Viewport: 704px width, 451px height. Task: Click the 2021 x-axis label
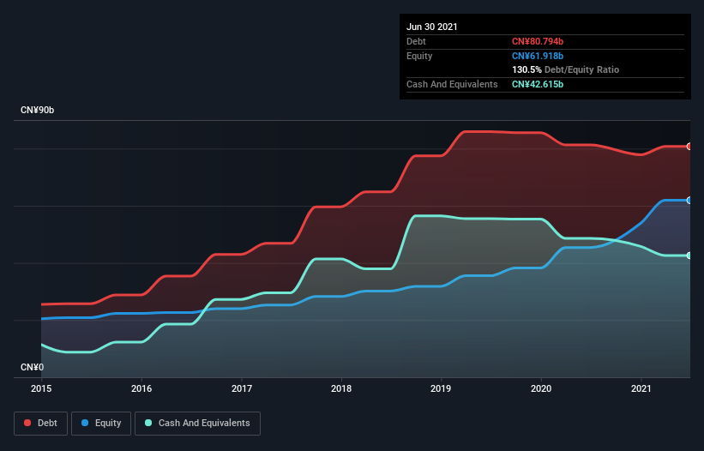click(641, 388)
